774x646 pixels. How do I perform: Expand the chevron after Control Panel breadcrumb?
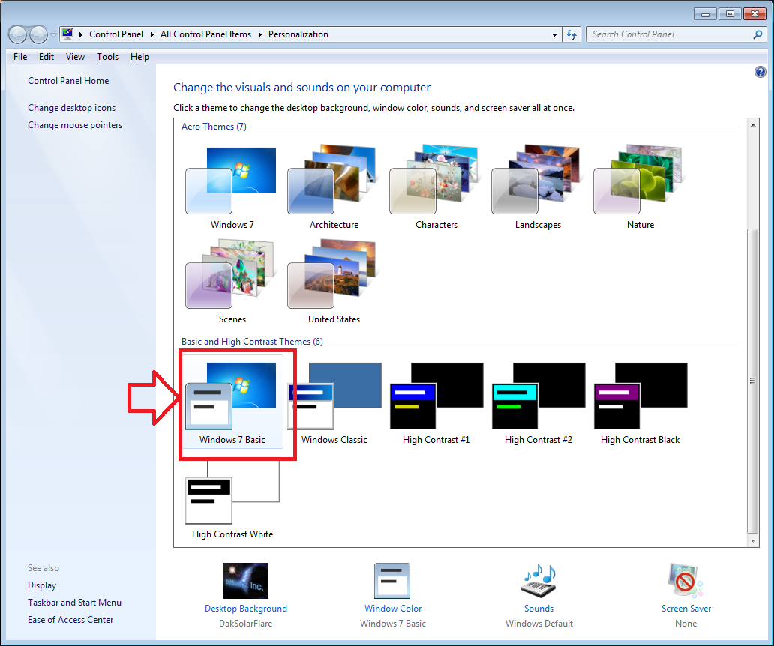pos(150,34)
